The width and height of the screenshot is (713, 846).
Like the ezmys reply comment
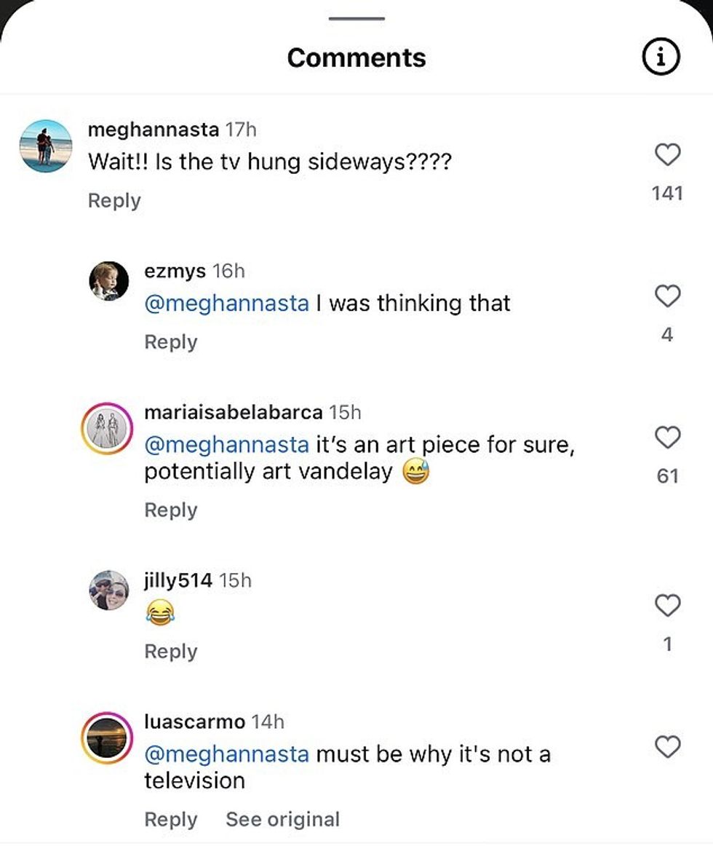(667, 296)
